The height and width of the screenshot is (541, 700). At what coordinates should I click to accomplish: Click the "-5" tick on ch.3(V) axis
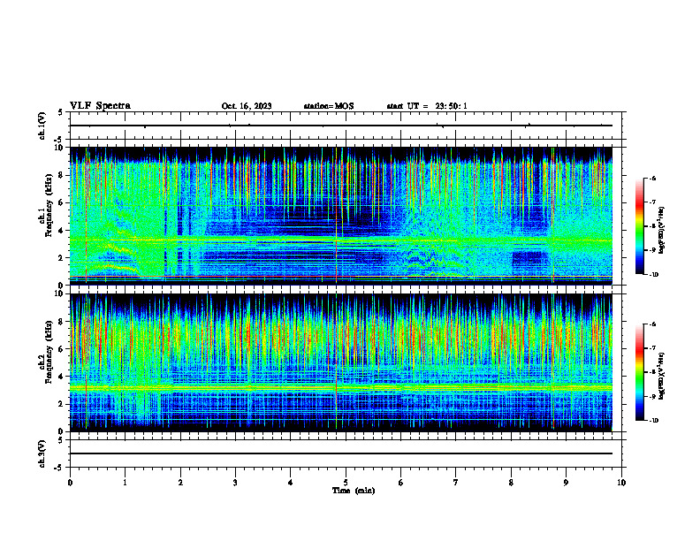click(x=60, y=468)
